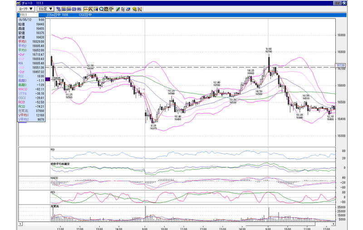Click the horizontal scrollbar left arrow
Screen dimensions: 363x230
20,224
